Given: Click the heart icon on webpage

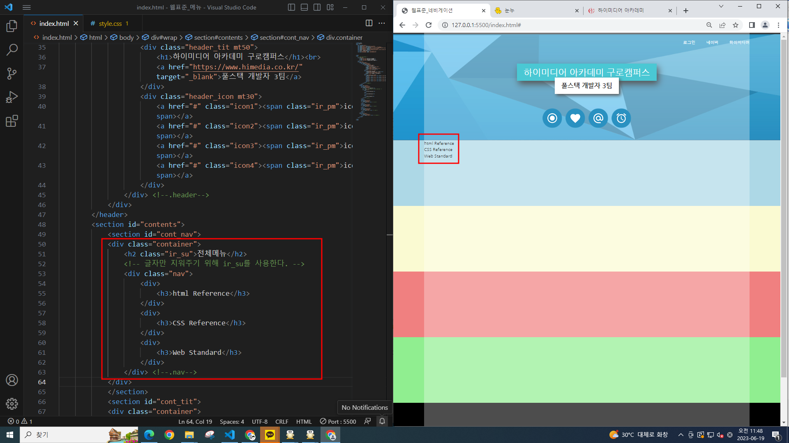Looking at the screenshot, I should tap(575, 119).
